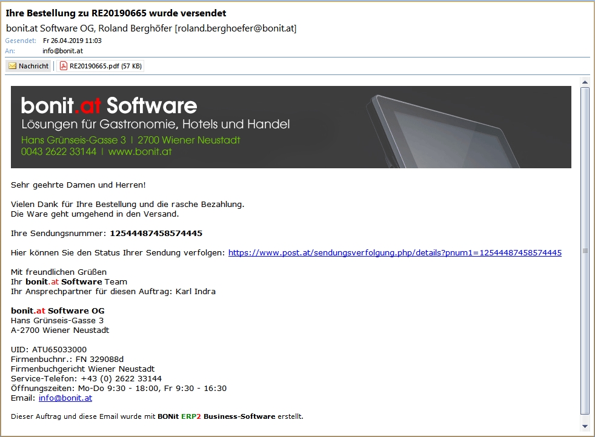595x437 pixels.
Task: Click 'Firmenbuchnr.: FN 329088d' line
Action: click(67, 360)
